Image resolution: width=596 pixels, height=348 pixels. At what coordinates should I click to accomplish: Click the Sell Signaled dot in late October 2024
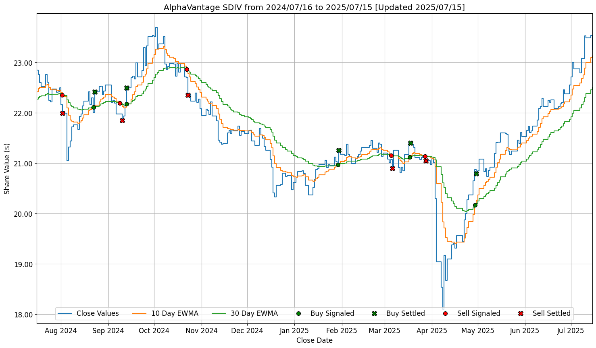pos(187,69)
